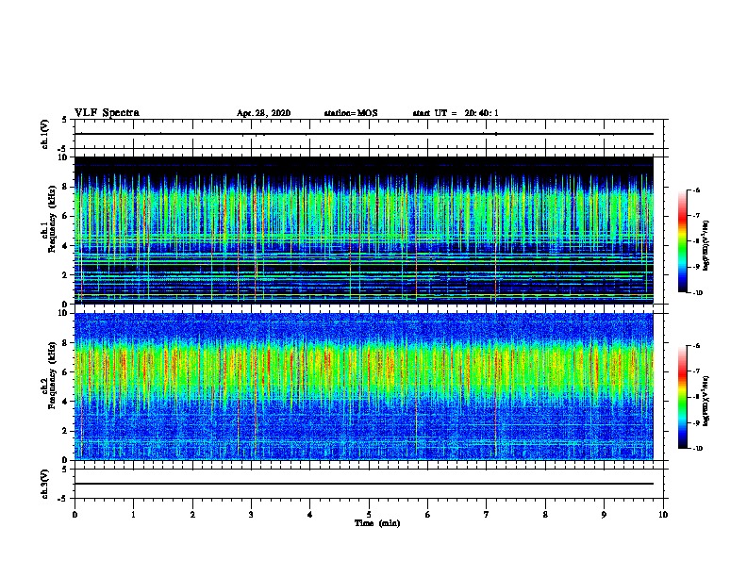
Task: Click ch.2 spectrogram frequency tick "4"
Action: point(65,402)
